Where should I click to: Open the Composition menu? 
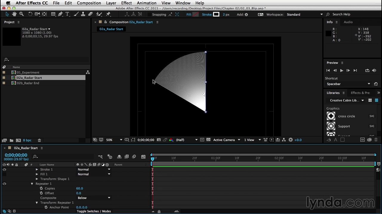(x=89, y=3)
